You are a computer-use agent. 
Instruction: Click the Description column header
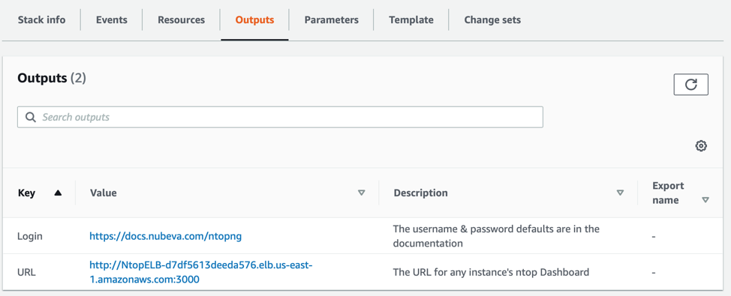(420, 193)
